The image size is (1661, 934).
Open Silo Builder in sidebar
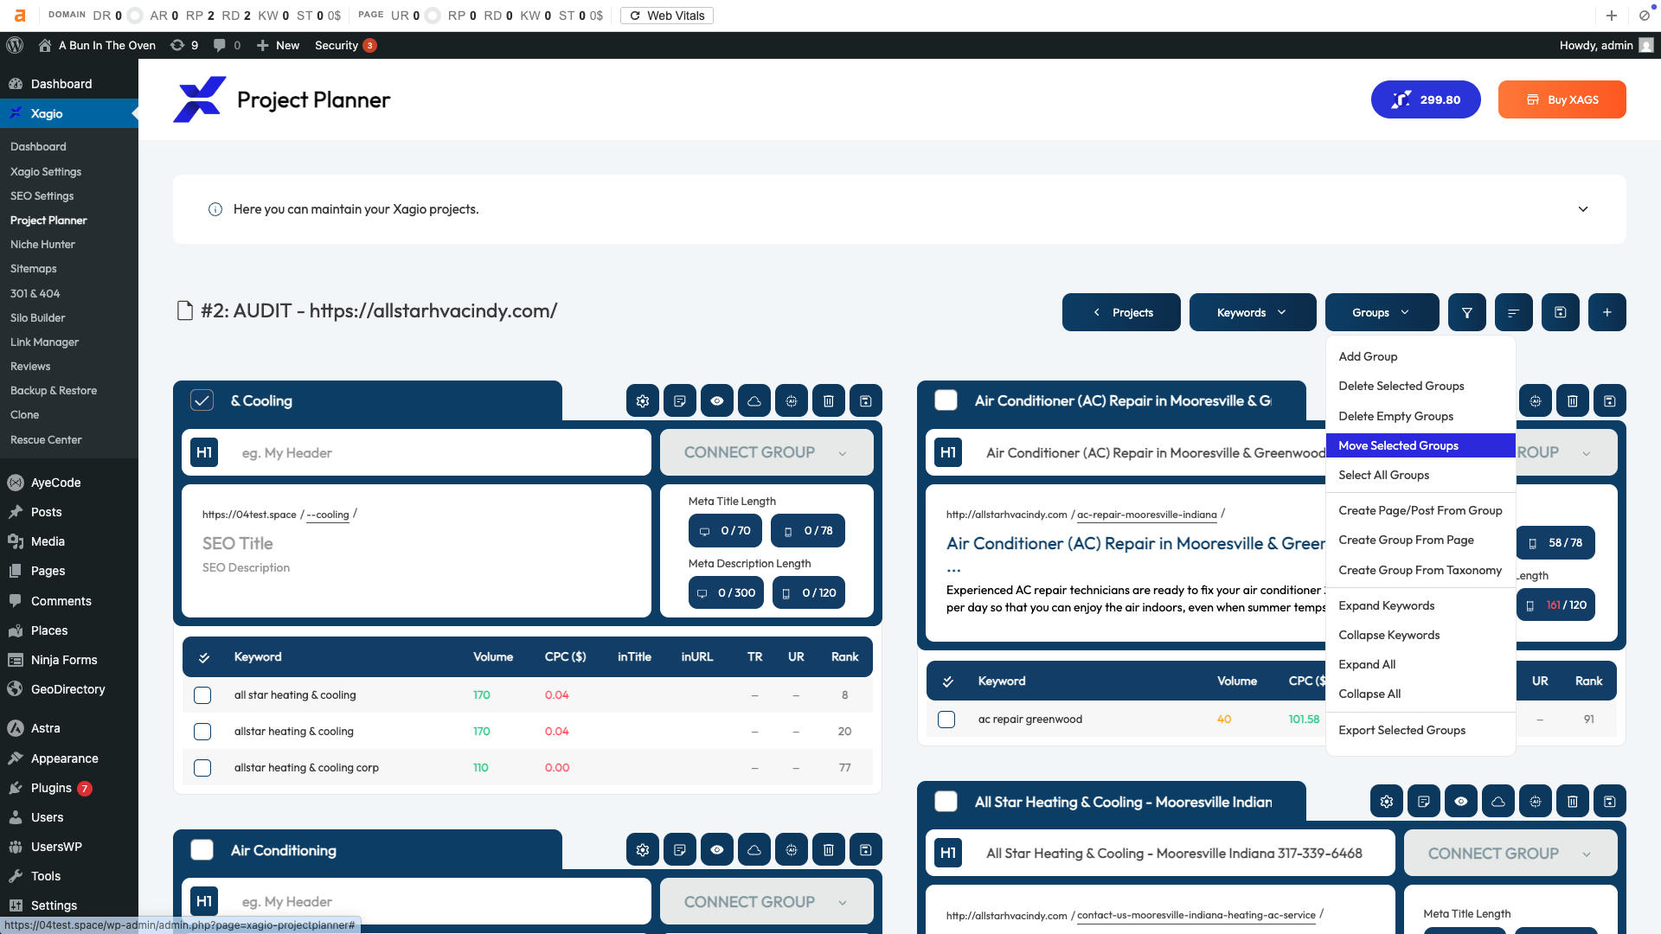(x=37, y=317)
